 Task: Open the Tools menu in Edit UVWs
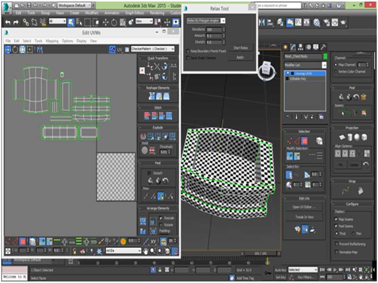[38, 41]
